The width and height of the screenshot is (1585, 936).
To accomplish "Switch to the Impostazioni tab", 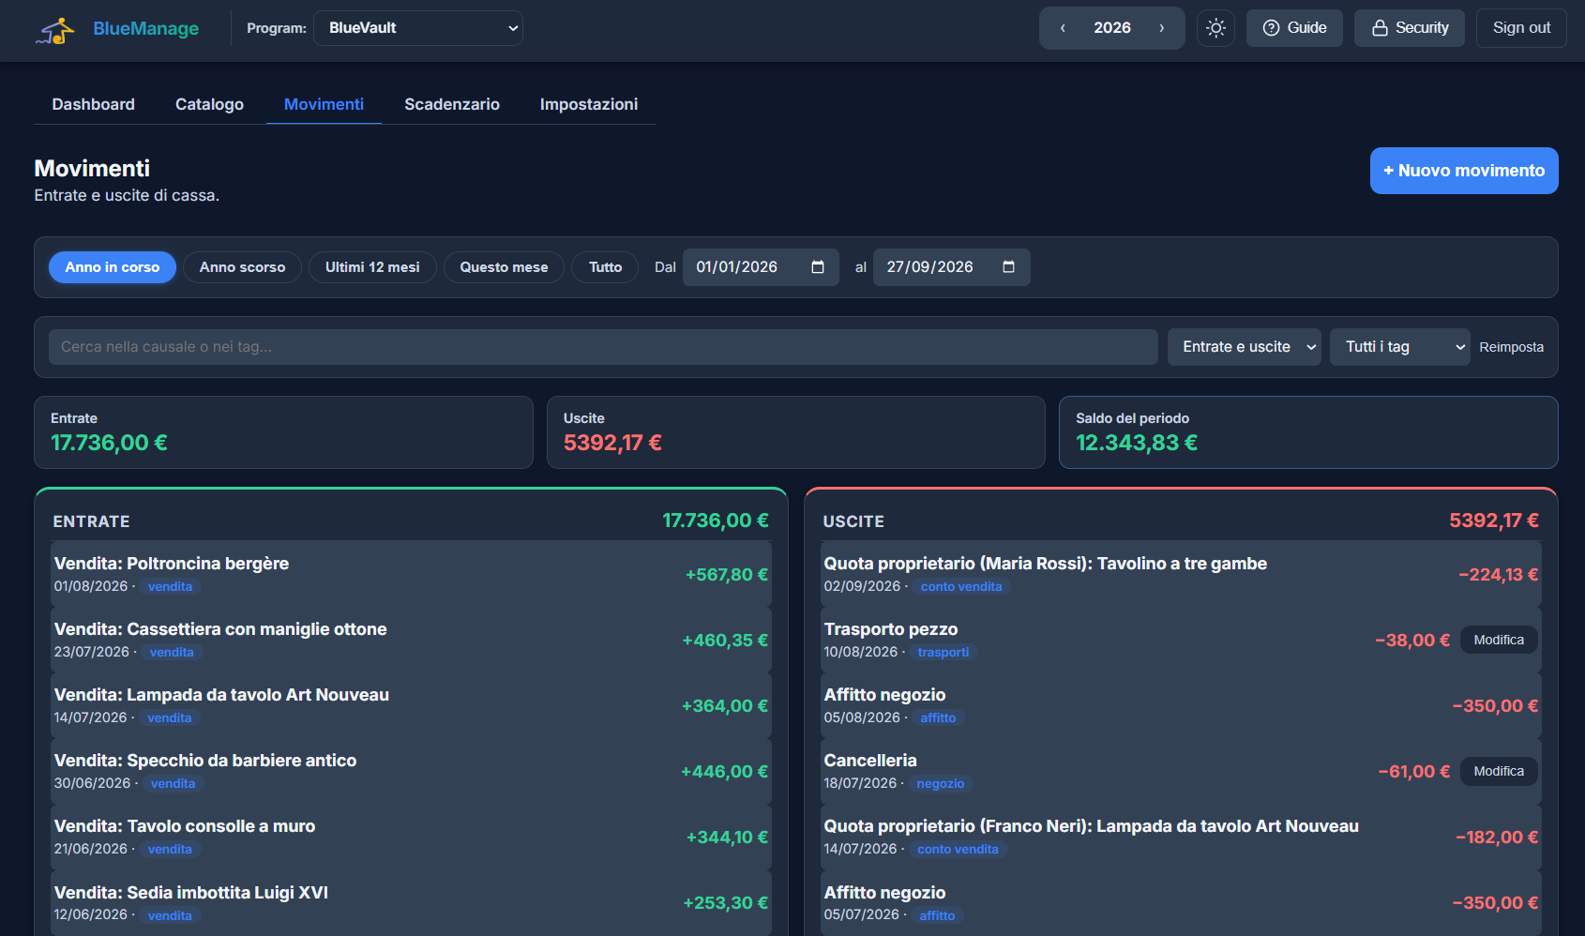I will [x=589, y=104].
